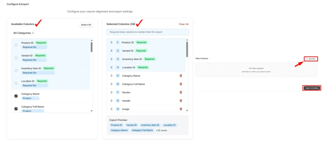Uncheck the Category Name checkbox
The image size is (322, 145).
[16, 96]
